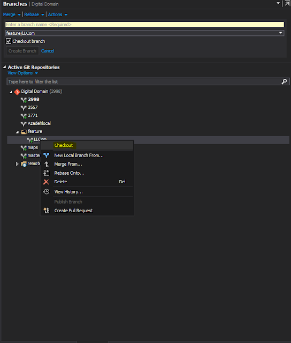Image resolution: width=291 pixels, height=343 pixels.
Task: Click the New Local Branch From icon
Action: tap(47, 155)
